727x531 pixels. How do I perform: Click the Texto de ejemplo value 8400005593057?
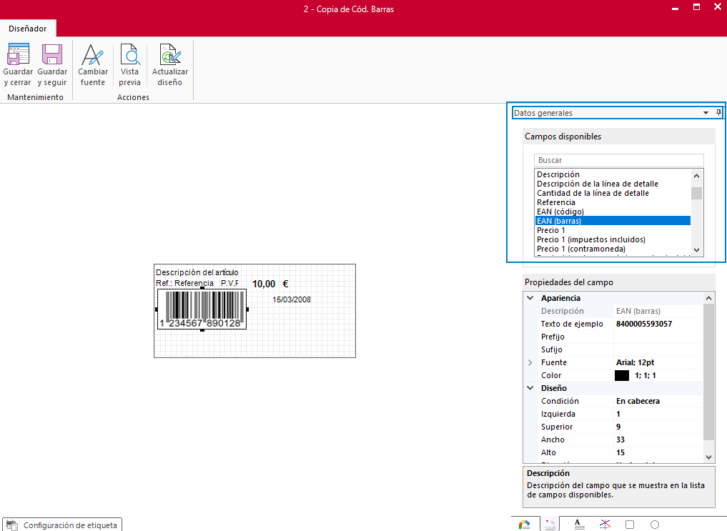pyautogui.click(x=643, y=324)
